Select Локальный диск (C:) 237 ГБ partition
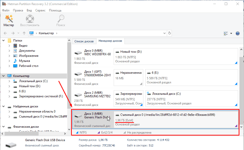This screenshot has height=150, width=244. click(192, 99)
